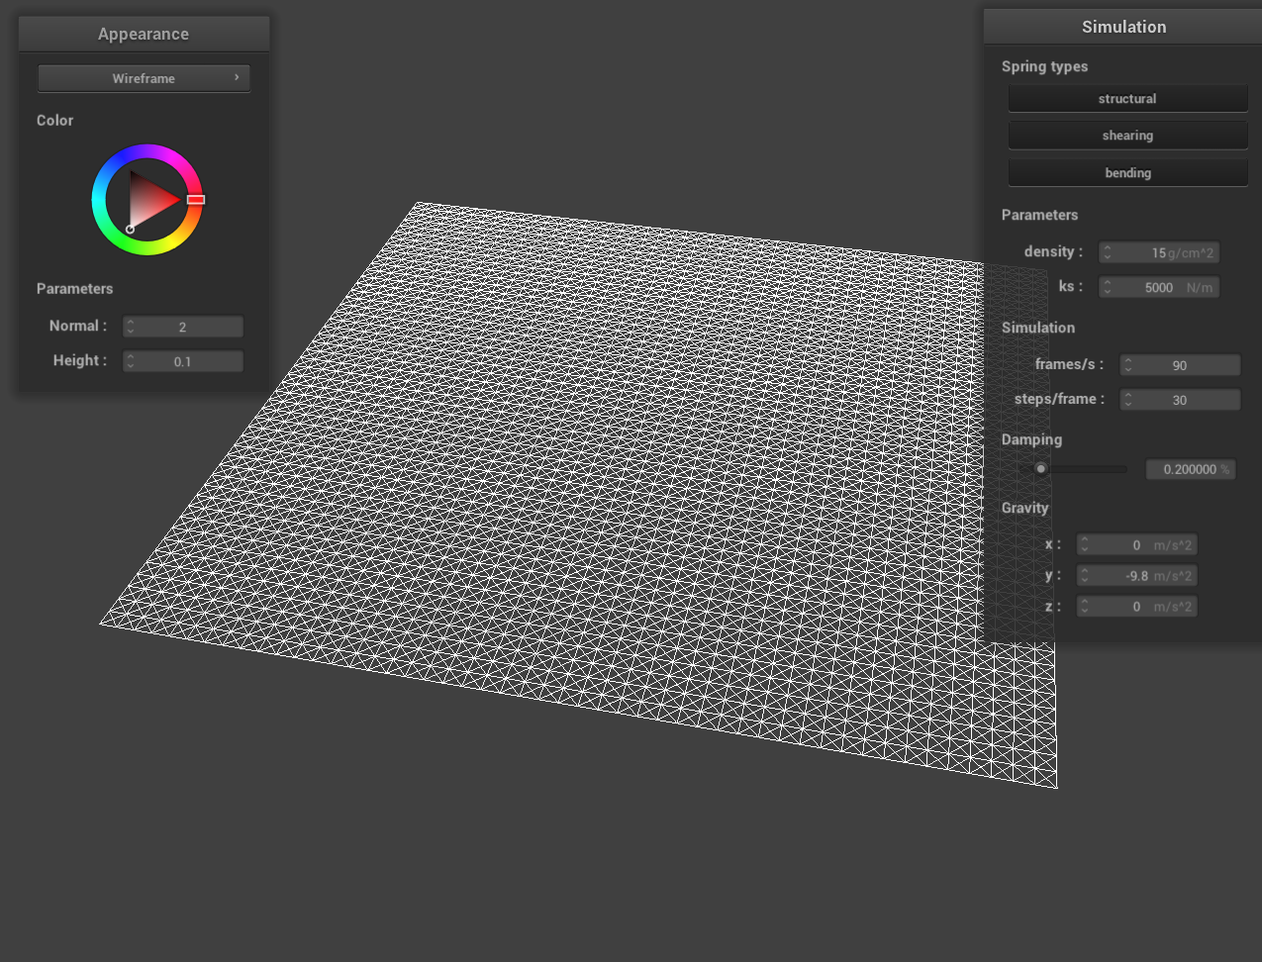The width and height of the screenshot is (1262, 962).
Task: Click the frames/s stepper arrows
Action: (x=1127, y=365)
